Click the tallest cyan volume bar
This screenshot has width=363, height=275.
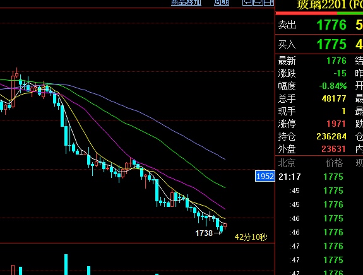pos(66,264)
